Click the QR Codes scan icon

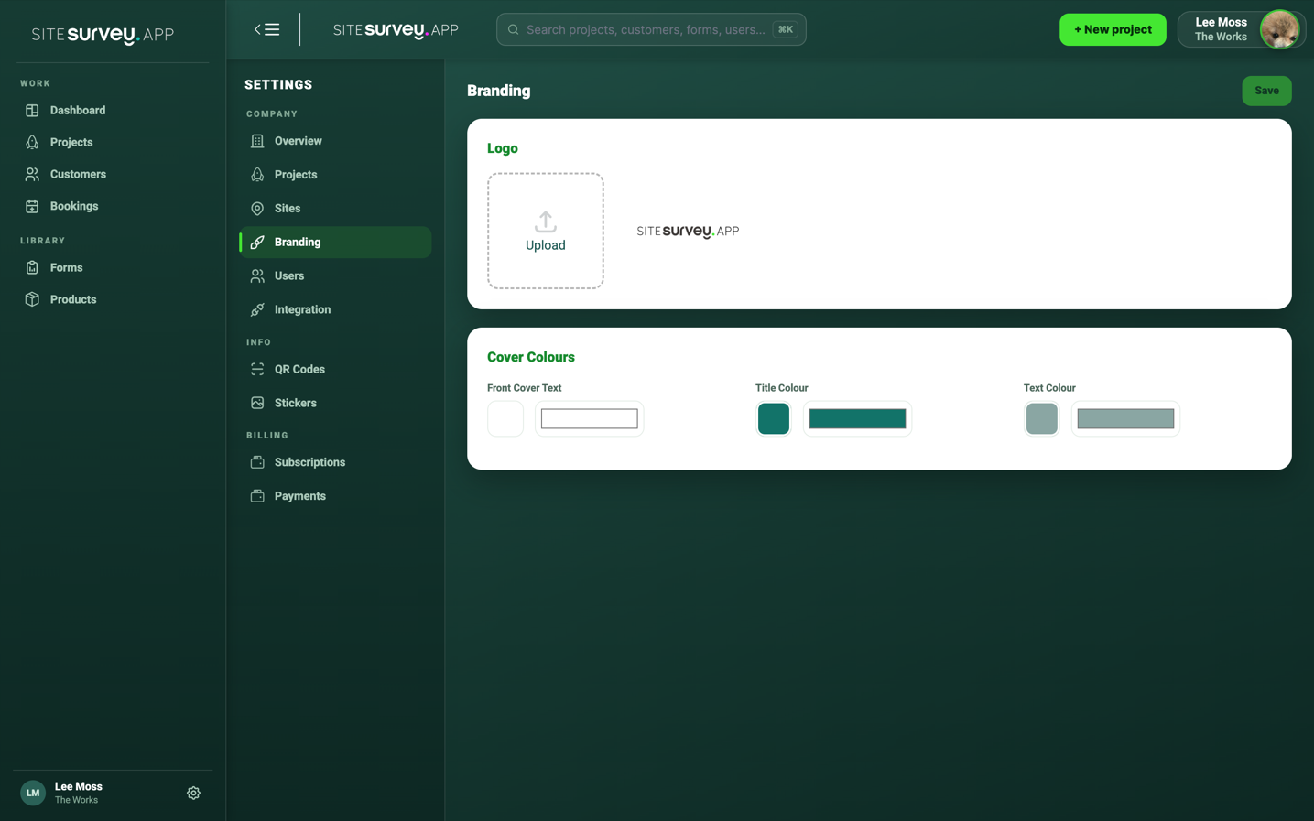click(x=257, y=370)
